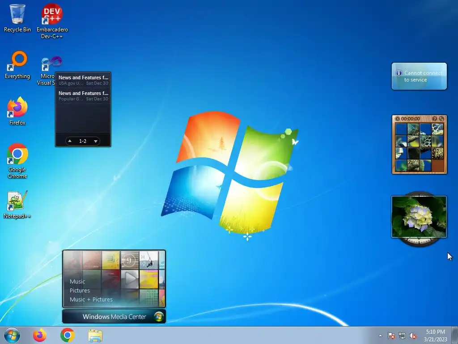The image size is (458, 344).
Task: Select Music in Media Center gadget
Action: point(77,281)
